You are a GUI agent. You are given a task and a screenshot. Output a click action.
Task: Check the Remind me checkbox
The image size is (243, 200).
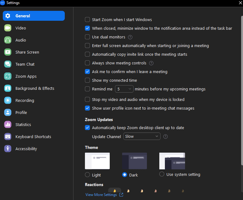87,89
